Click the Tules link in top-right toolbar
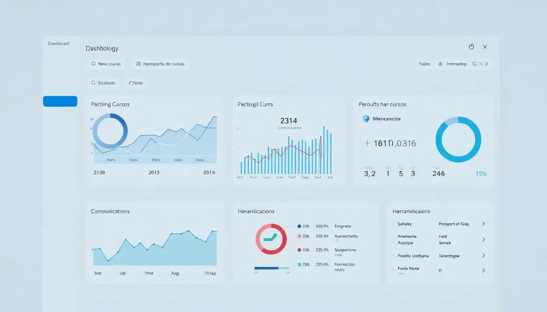 coord(424,64)
